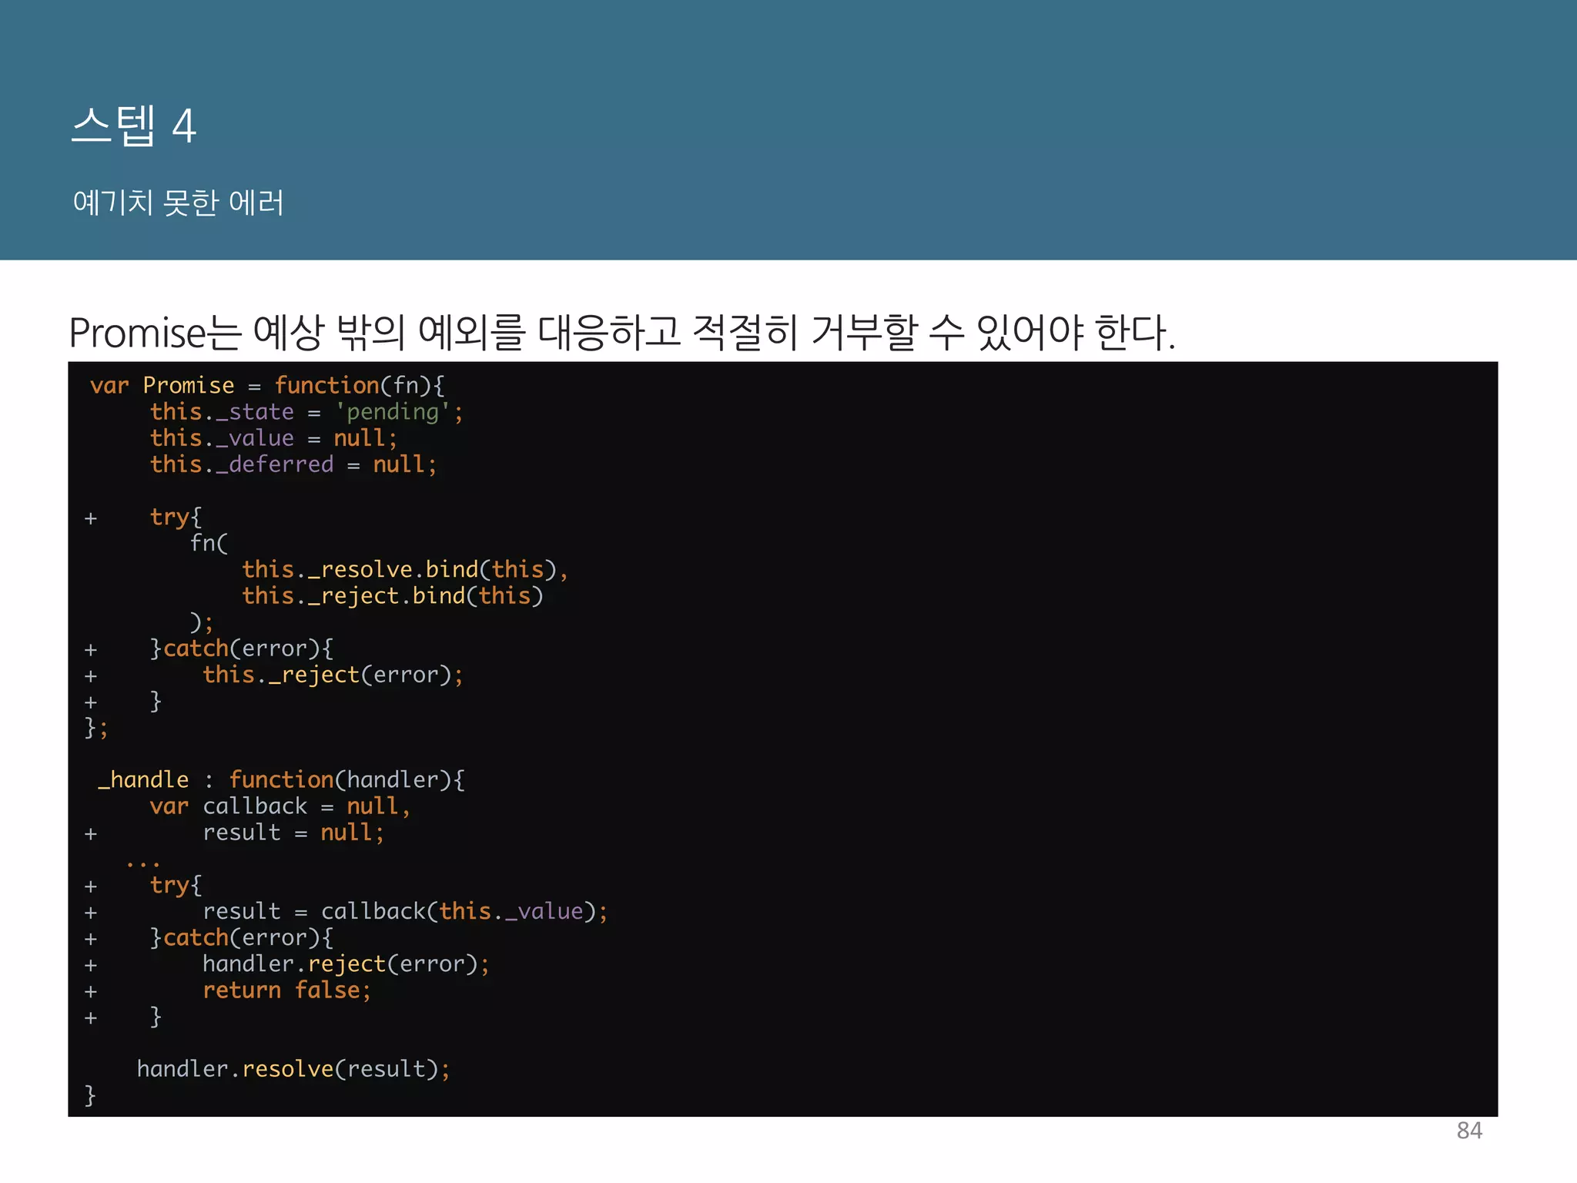1577x1183 pixels.
Task: Click the line 'return false;'
Action: (x=286, y=990)
